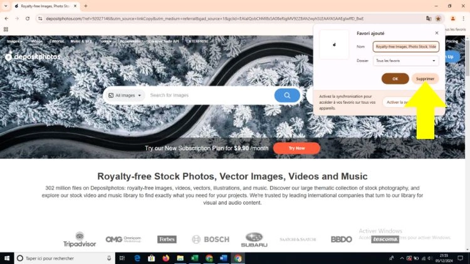Viewport: 470px width, 264px height.
Task: Click the Search for images field
Action: click(210, 95)
